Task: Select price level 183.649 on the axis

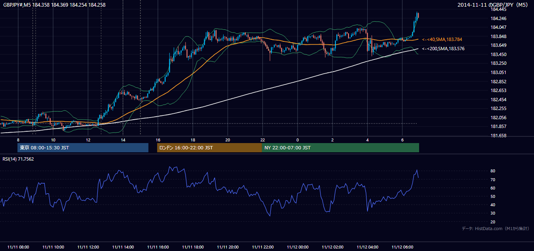Action: click(x=498, y=45)
